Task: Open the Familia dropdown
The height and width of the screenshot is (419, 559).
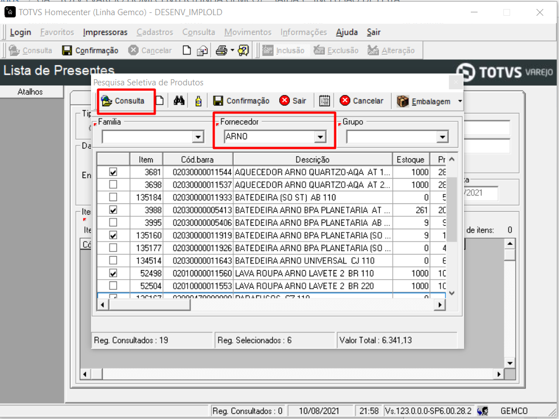Action: click(198, 137)
